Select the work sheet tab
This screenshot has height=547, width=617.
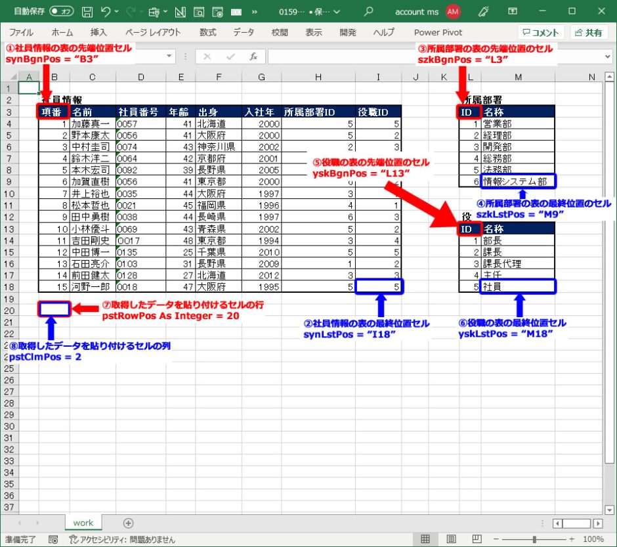[x=83, y=523]
